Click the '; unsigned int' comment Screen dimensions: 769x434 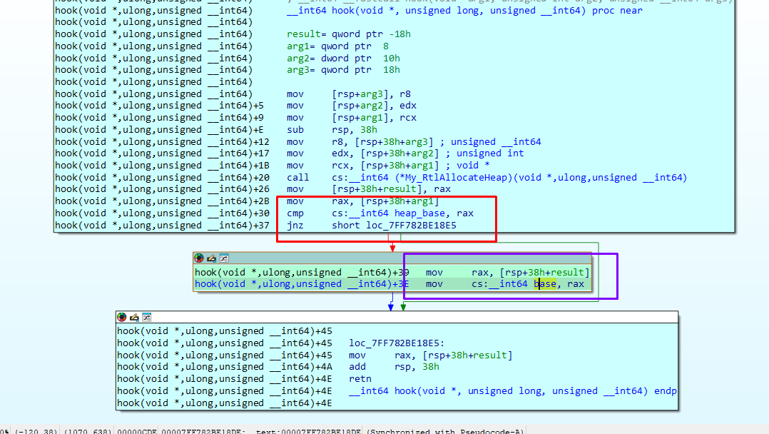click(x=484, y=153)
